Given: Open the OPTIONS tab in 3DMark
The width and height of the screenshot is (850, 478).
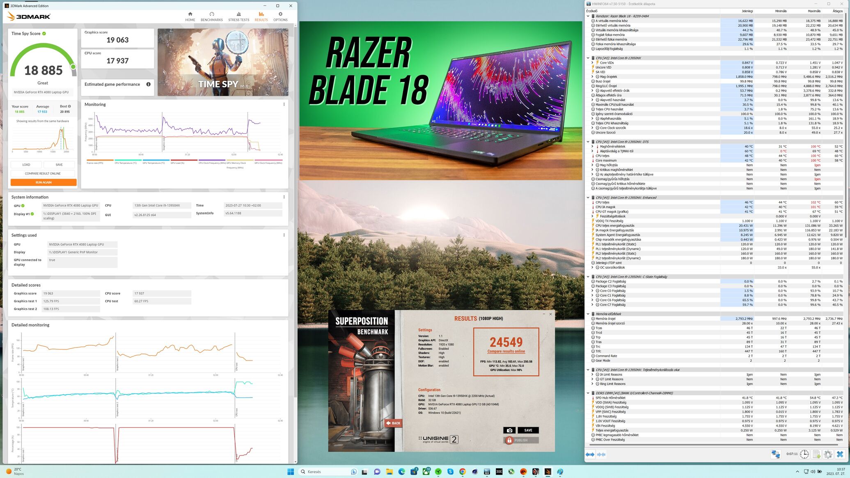Looking at the screenshot, I should click(280, 16).
